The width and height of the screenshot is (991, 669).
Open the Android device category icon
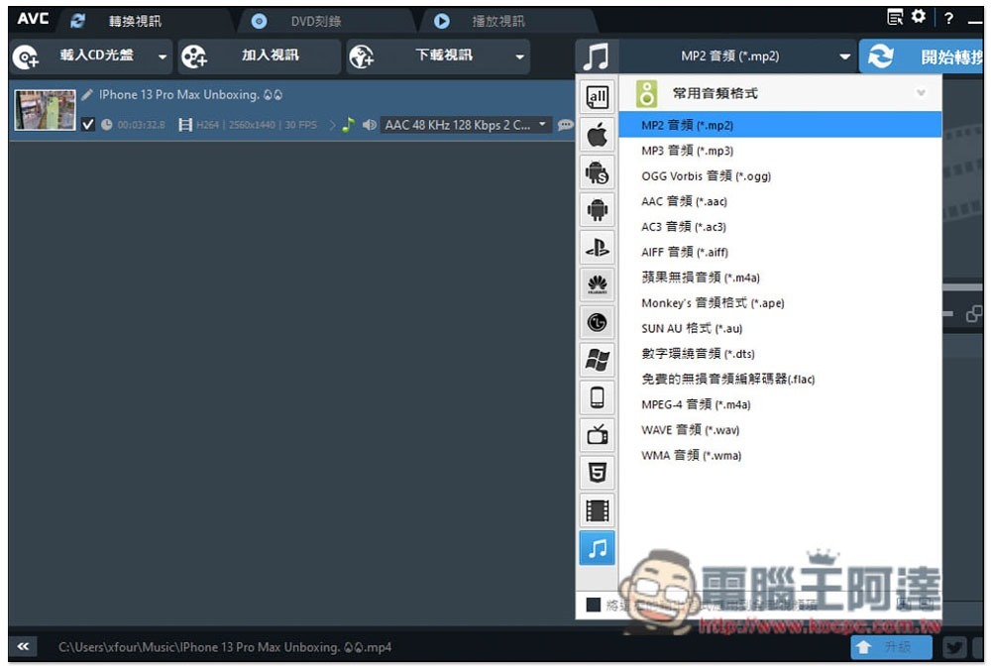(x=597, y=209)
